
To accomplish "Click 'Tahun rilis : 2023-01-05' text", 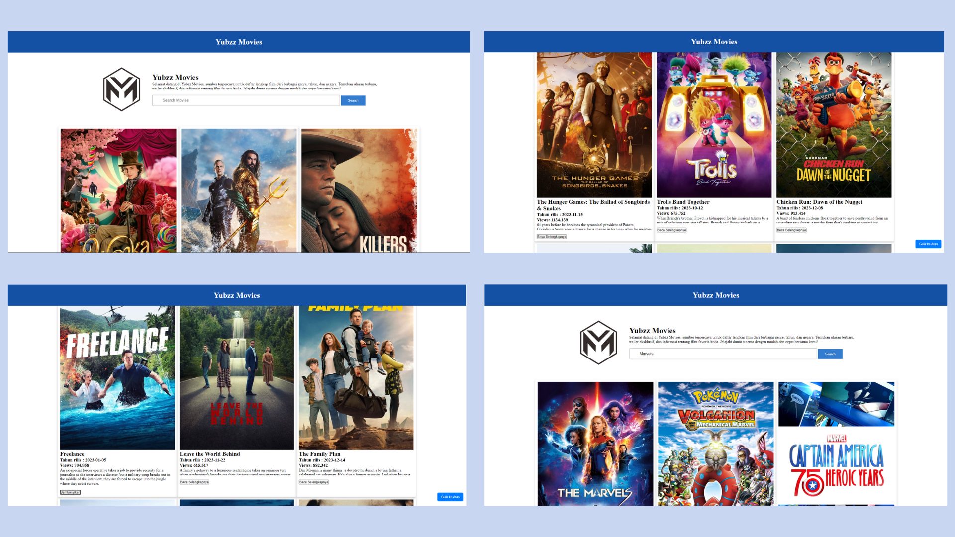I will point(83,460).
